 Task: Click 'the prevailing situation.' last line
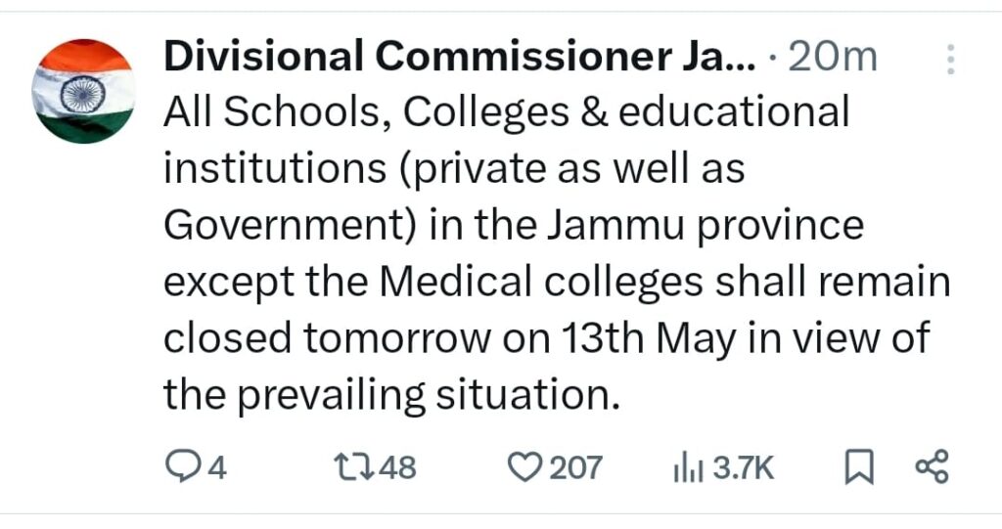tap(392, 395)
